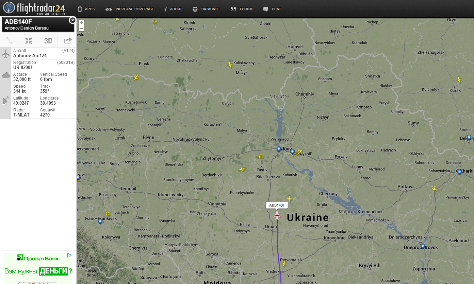Open the Increase Coverage menu item

click(x=130, y=9)
